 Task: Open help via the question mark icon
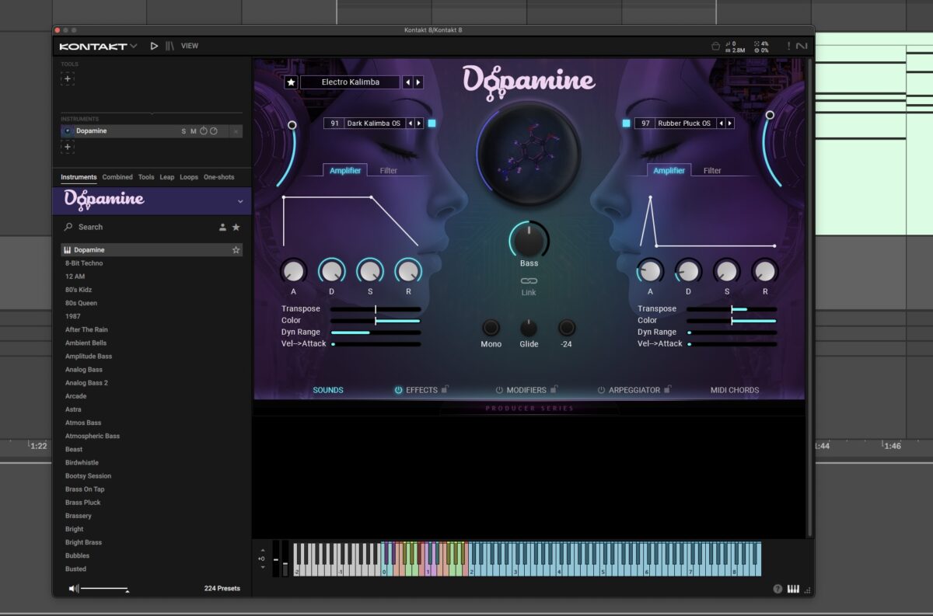click(x=777, y=589)
